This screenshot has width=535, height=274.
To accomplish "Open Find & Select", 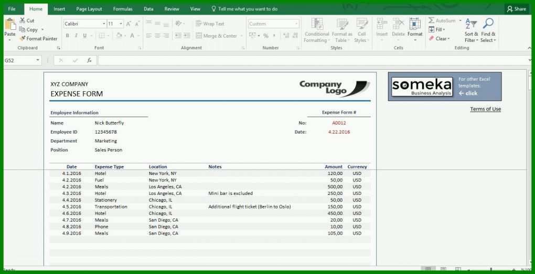I will 488,30.
